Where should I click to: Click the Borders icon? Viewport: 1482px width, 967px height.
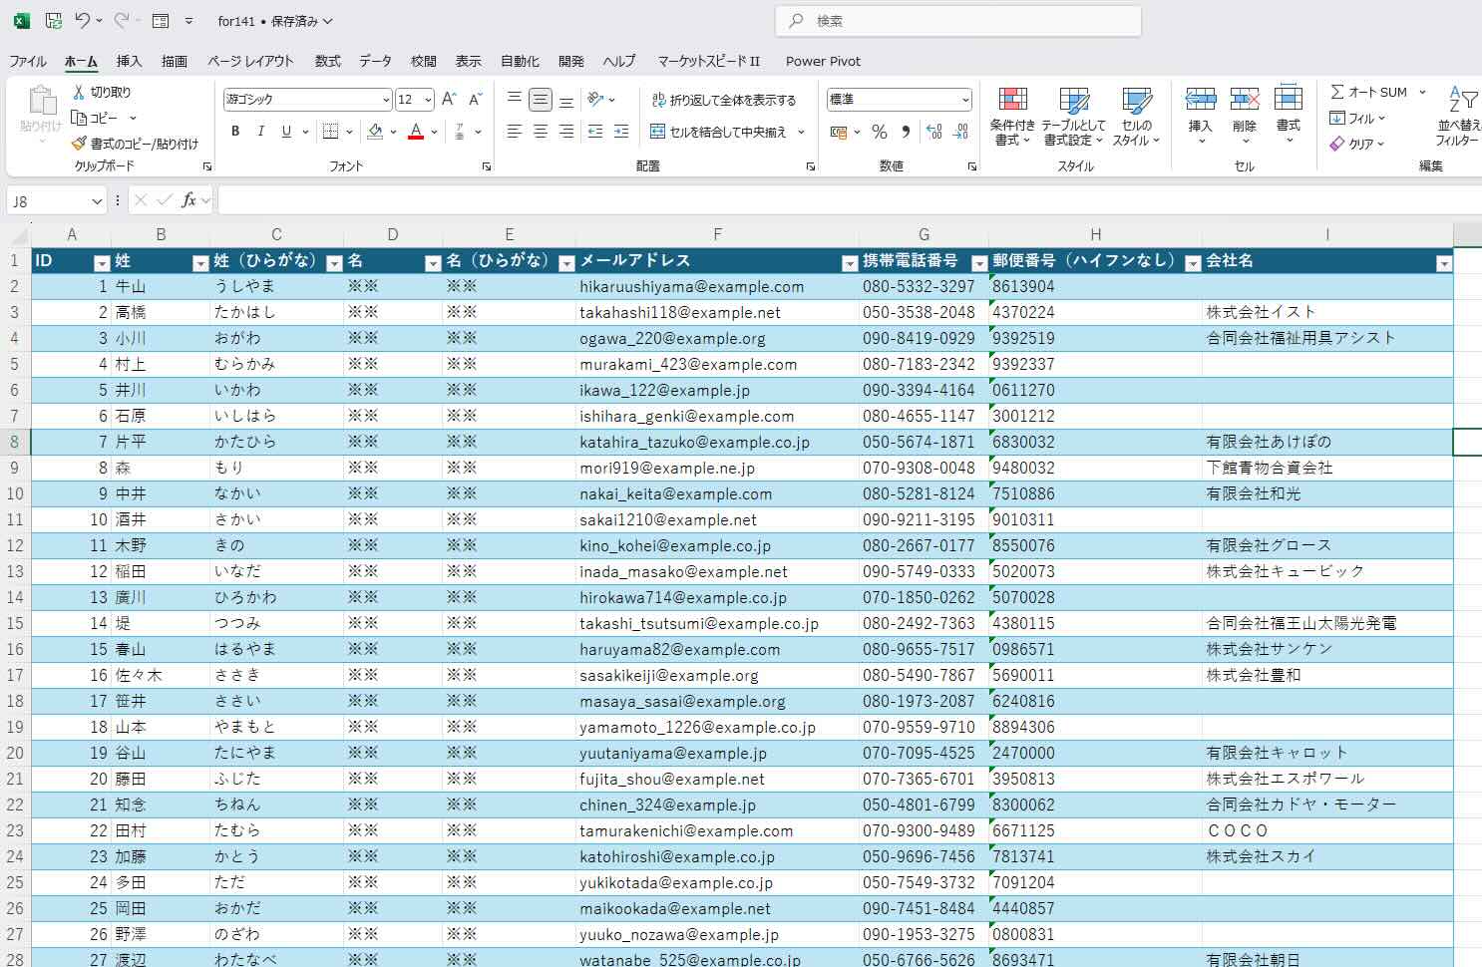(x=331, y=132)
